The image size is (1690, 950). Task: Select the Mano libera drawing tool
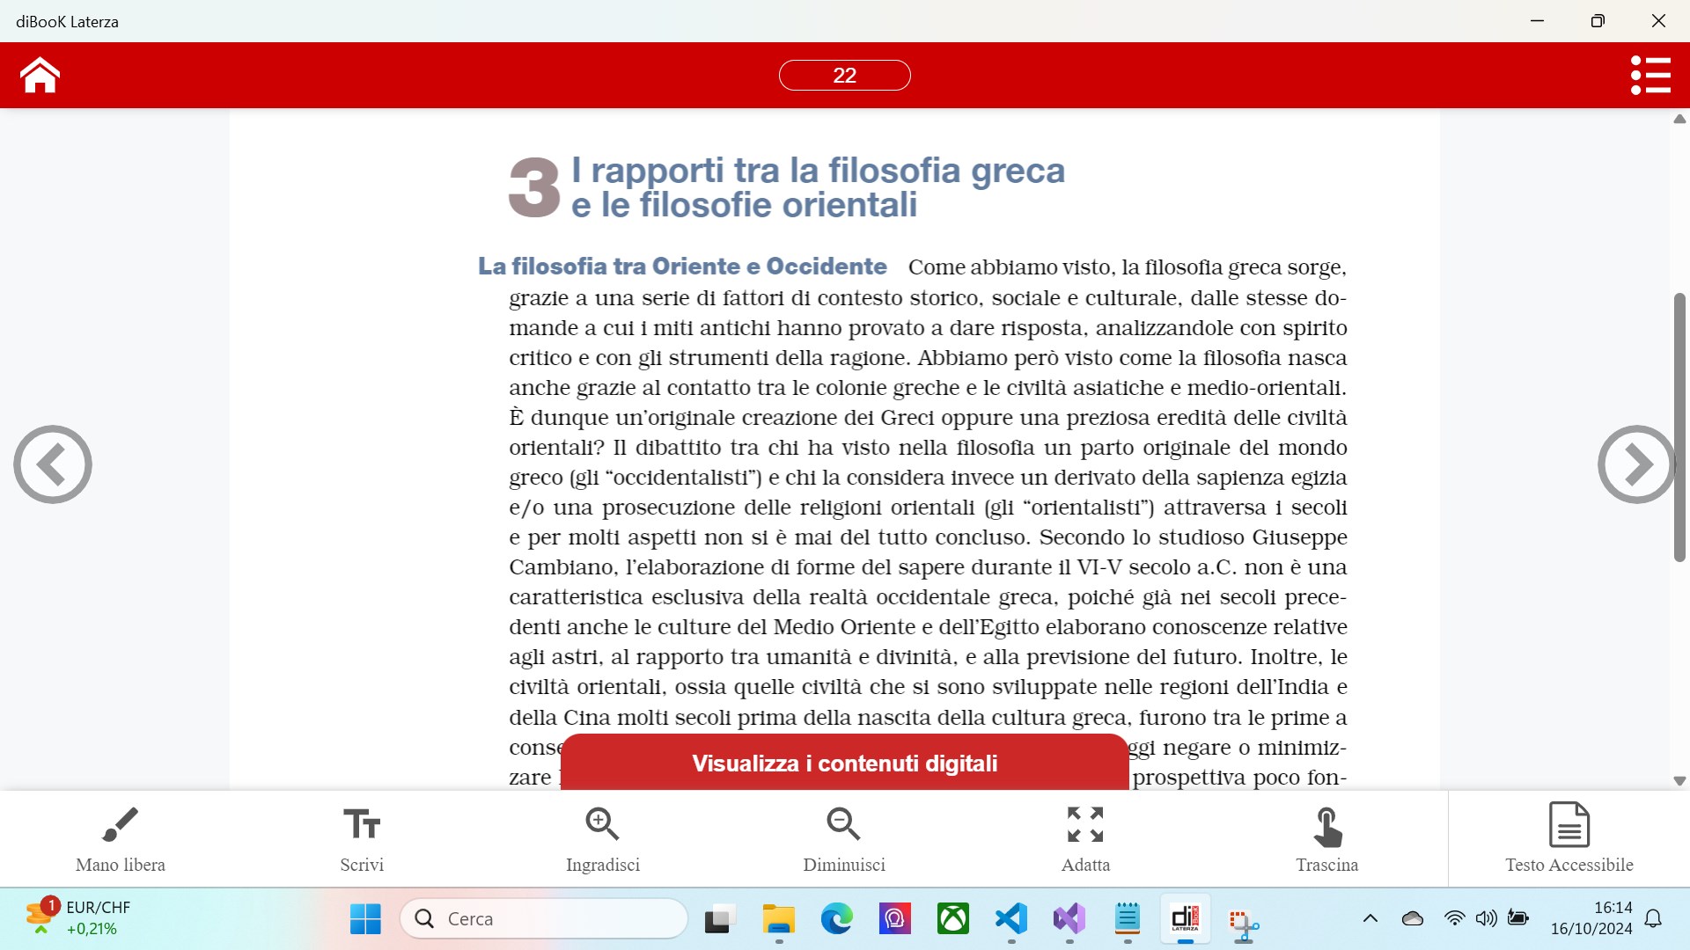121,838
